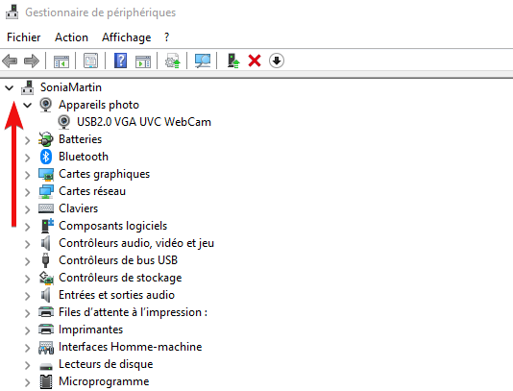Viewport: 513px width, 391px height.
Task: Click the blue Help question mark icon
Action: click(120, 61)
